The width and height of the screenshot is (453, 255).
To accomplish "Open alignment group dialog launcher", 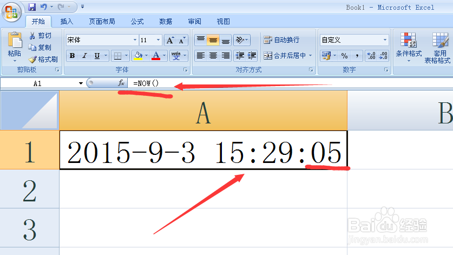I will (311, 70).
